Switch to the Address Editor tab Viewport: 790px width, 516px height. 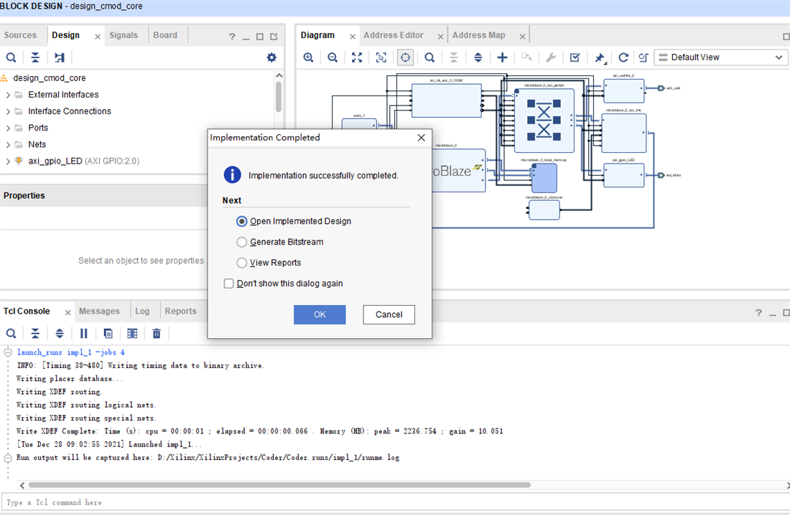(393, 35)
